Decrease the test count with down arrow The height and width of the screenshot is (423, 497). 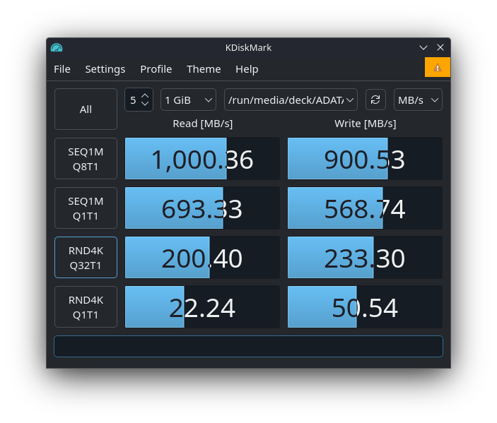[x=145, y=104]
